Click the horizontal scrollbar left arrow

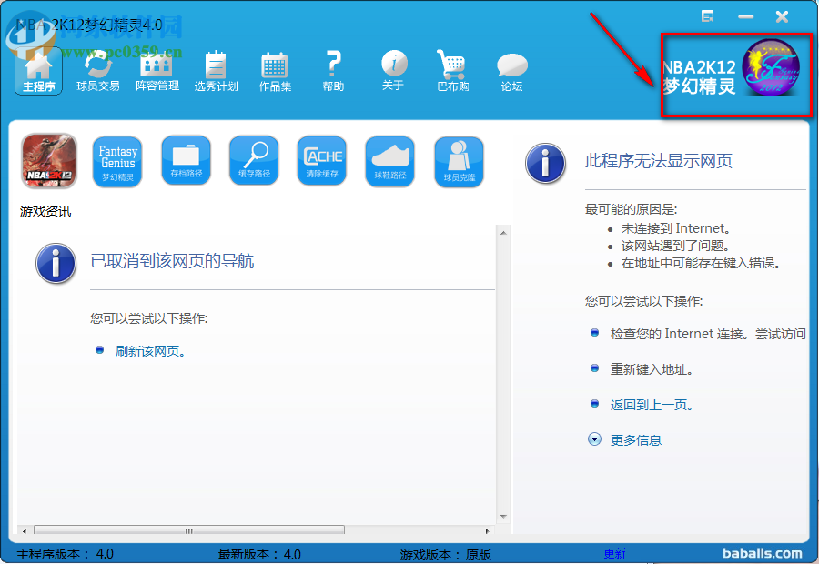[25, 530]
